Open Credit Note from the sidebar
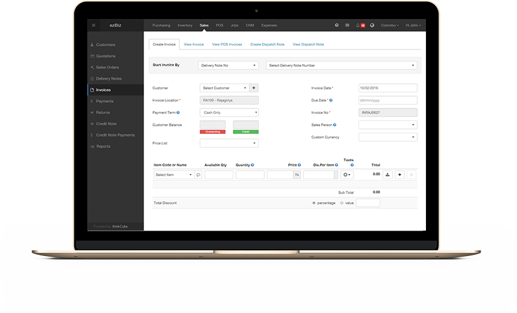 [x=115, y=124]
